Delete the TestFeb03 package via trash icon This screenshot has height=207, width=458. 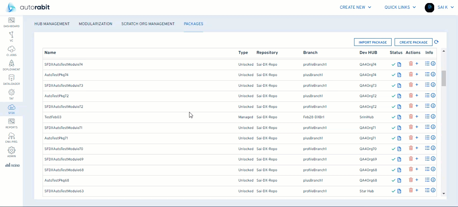click(411, 117)
